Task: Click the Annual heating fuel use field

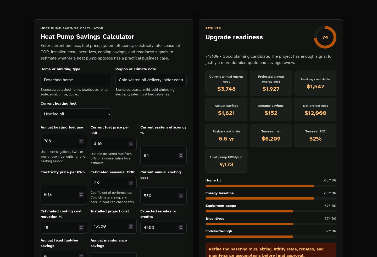Action: coord(64,141)
